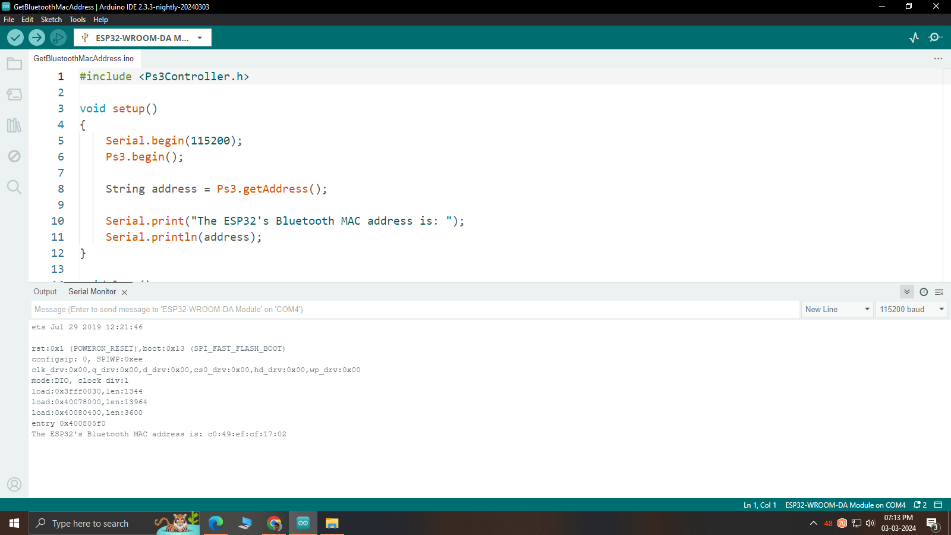951x535 pixels.
Task: Open the Sketchbook folder sidebar icon
Action: pyautogui.click(x=14, y=64)
